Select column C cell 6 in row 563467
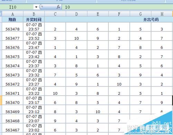The width and height of the screenshot is (173, 135). (x=55, y=128)
